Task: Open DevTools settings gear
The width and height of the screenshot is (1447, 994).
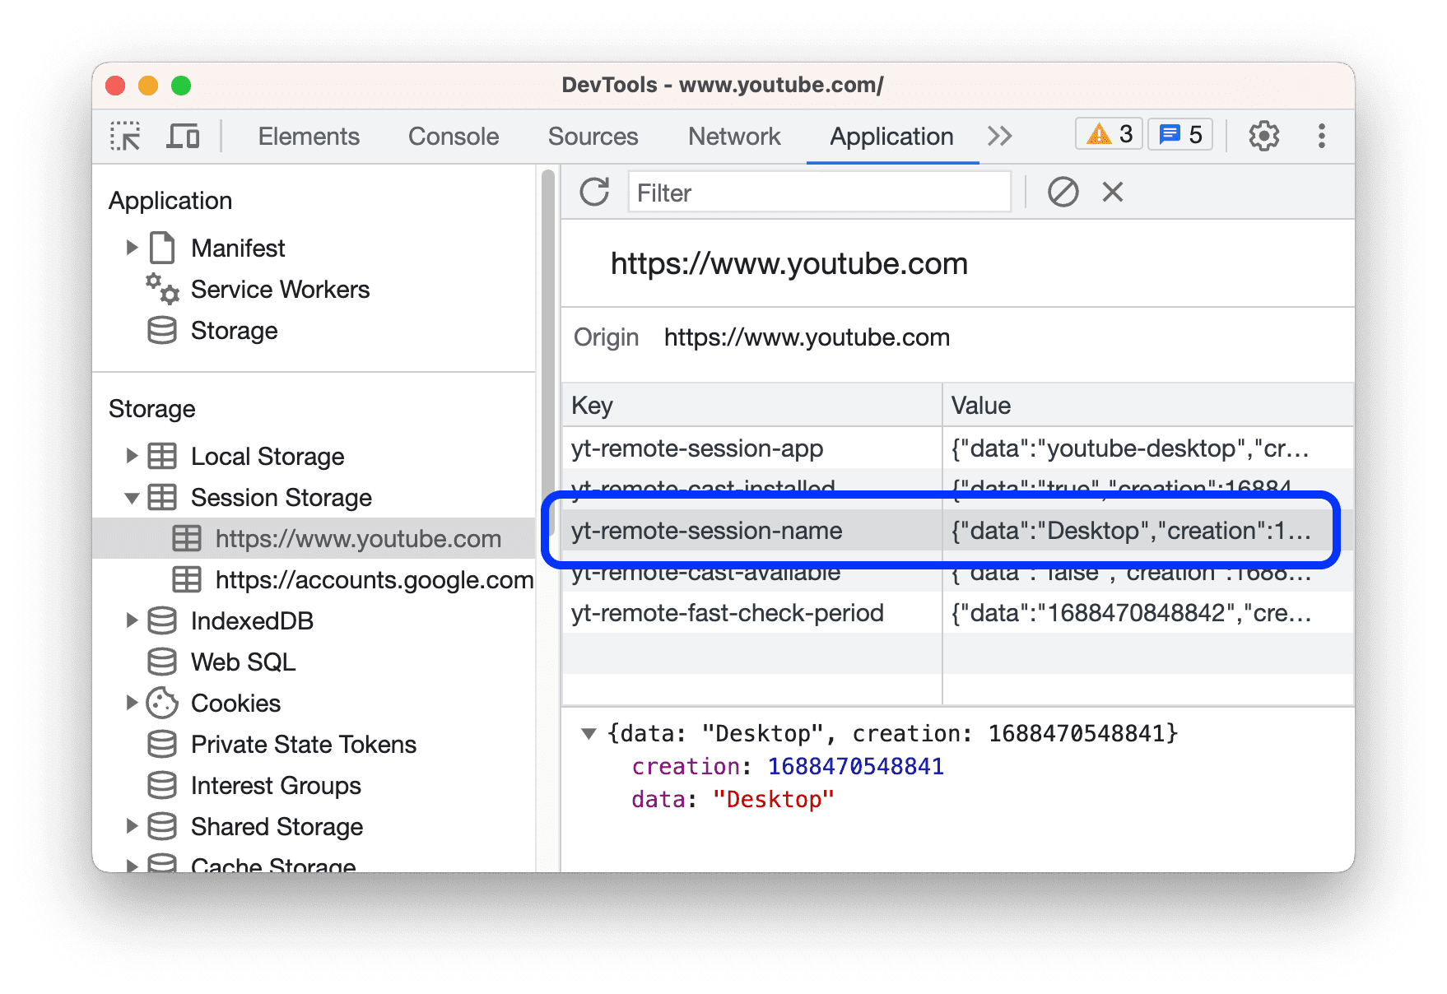Action: click(1263, 136)
